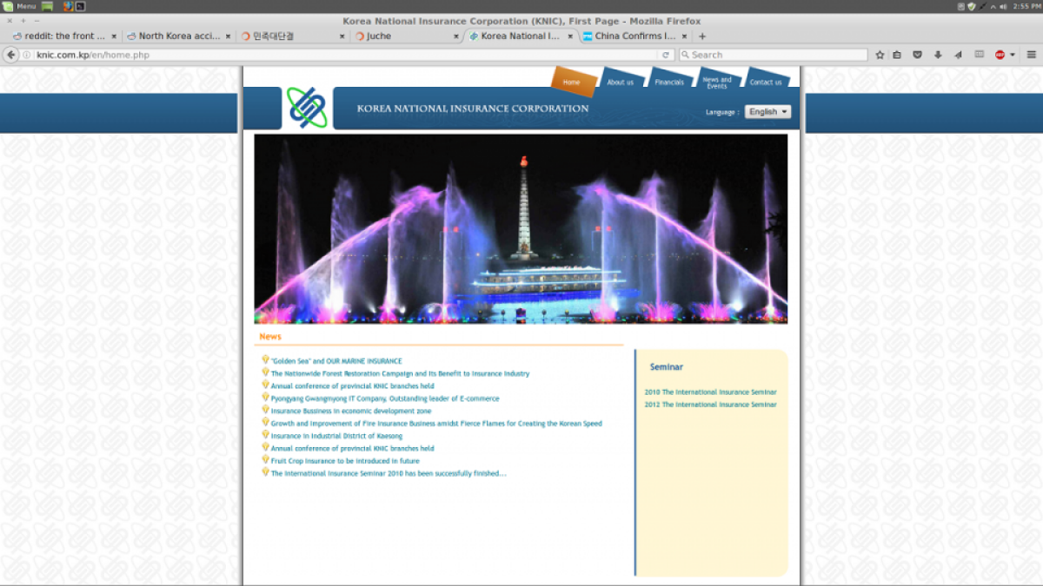Click the Adblock Plus icon
The width and height of the screenshot is (1043, 586).
pyautogui.click(x=1000, y=54)
